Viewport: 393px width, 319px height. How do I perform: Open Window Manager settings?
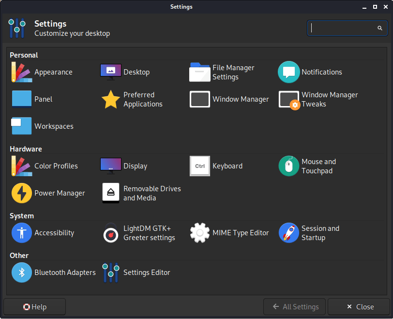(200, 99)
